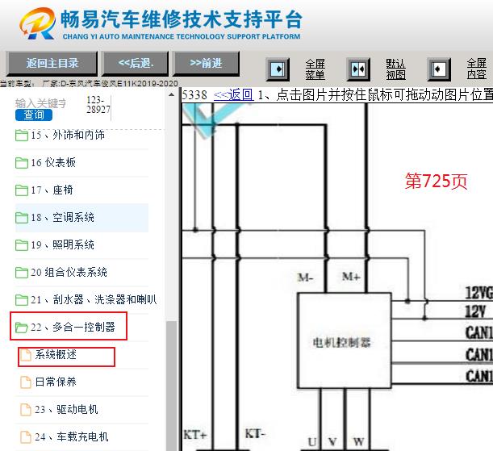The image size is (493, 451).
Task: Go forward with the >>前进 button
Action: (206, 64)
